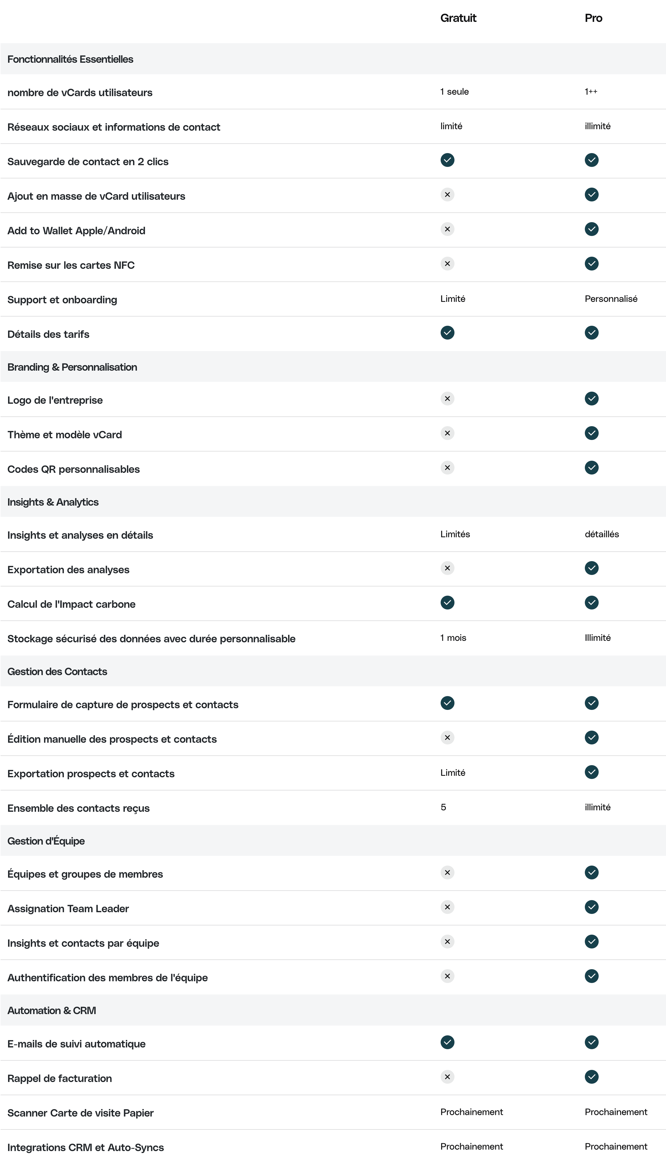The image size is (666, 1166).
Task: Click Pro "Personnalisé" value for Support et onboarding
Action: [611, 299]
